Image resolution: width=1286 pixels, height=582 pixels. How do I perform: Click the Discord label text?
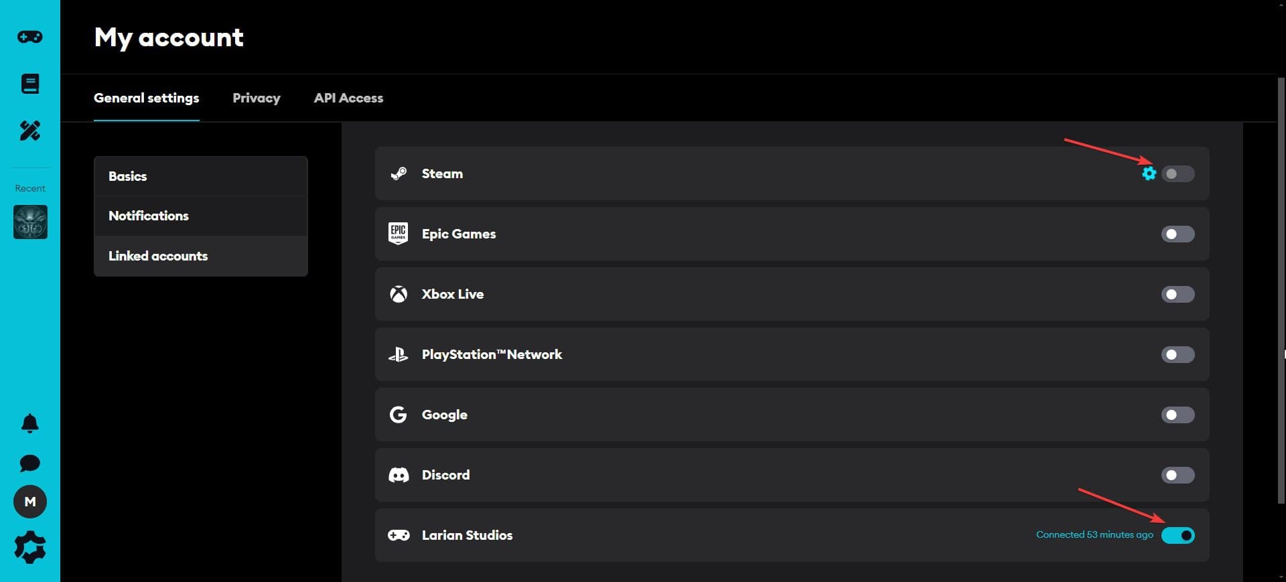click(446, 475)
